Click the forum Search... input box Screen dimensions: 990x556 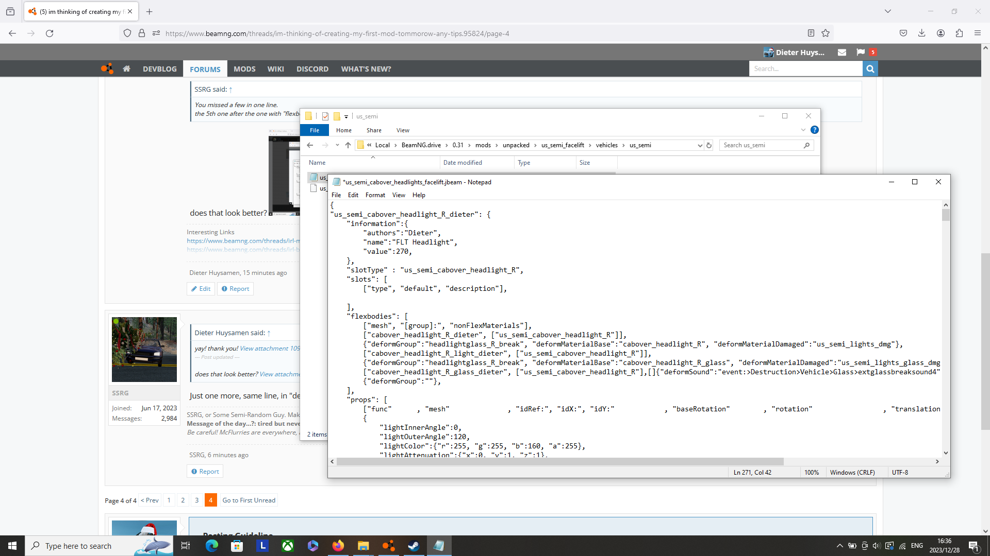click(x=805, y=68)
